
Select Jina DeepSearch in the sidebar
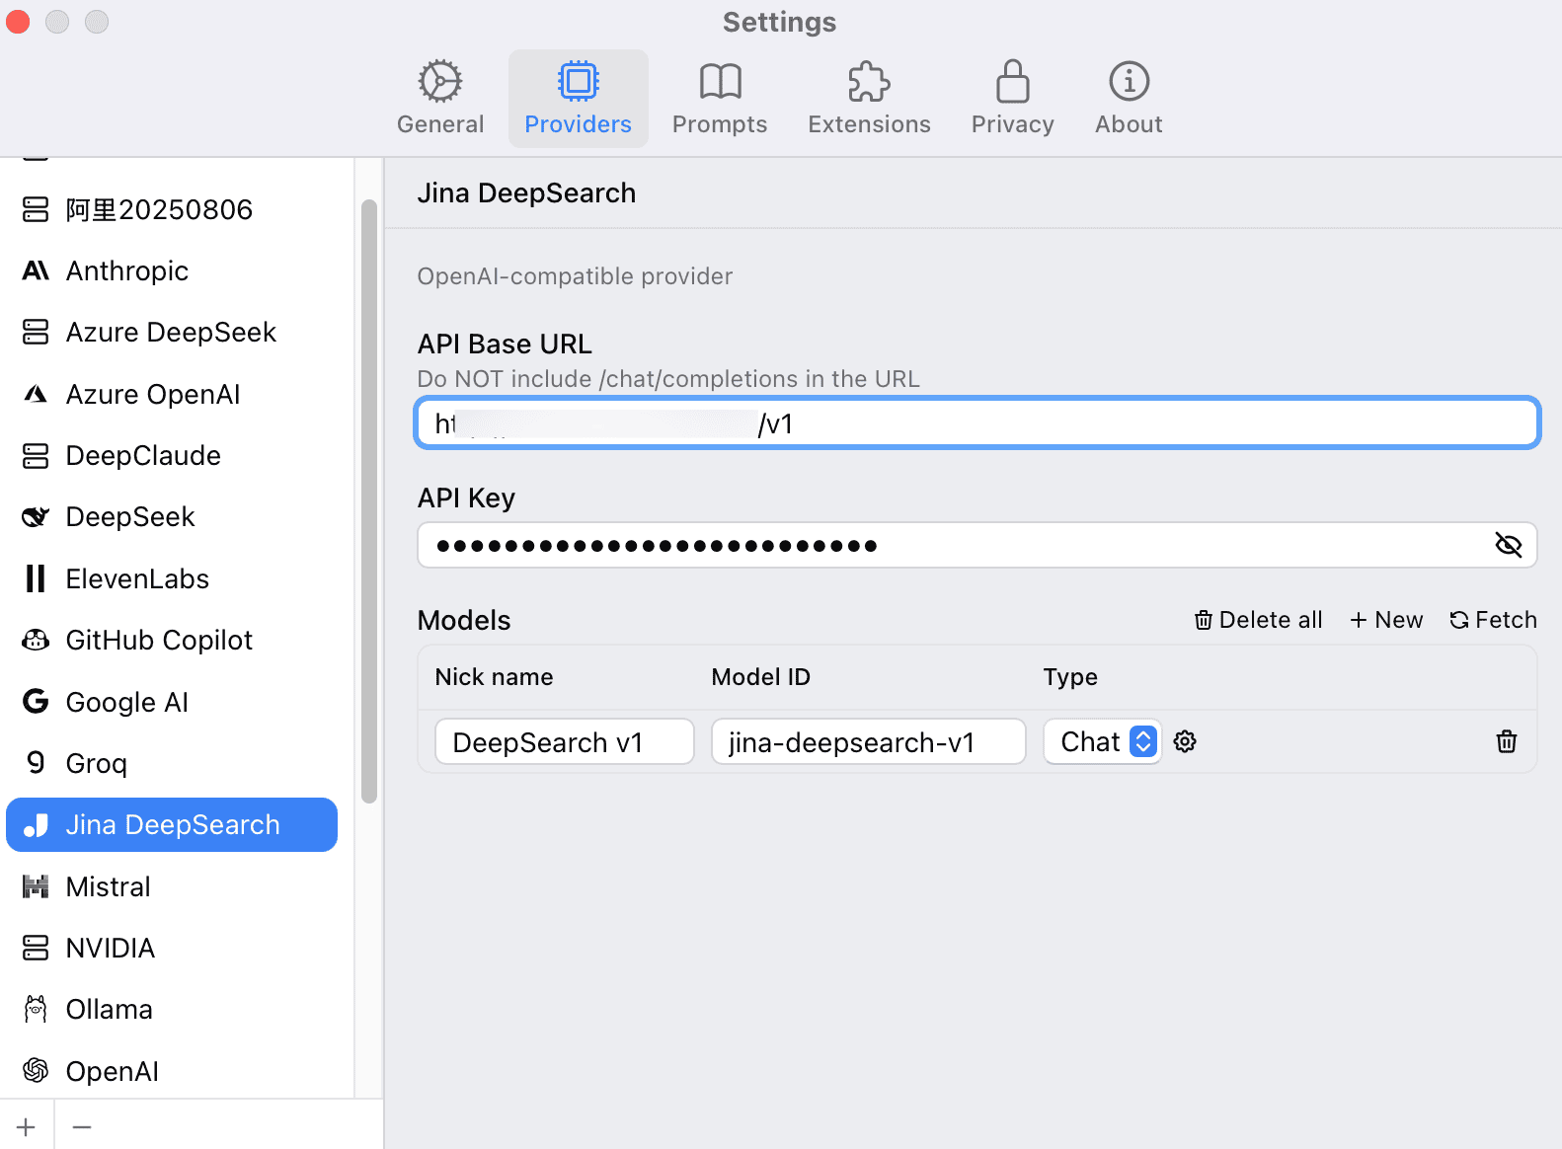[x=172, y=824]
